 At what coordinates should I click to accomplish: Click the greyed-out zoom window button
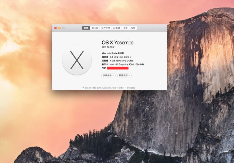pyautogui.click(x=63, y=28)
